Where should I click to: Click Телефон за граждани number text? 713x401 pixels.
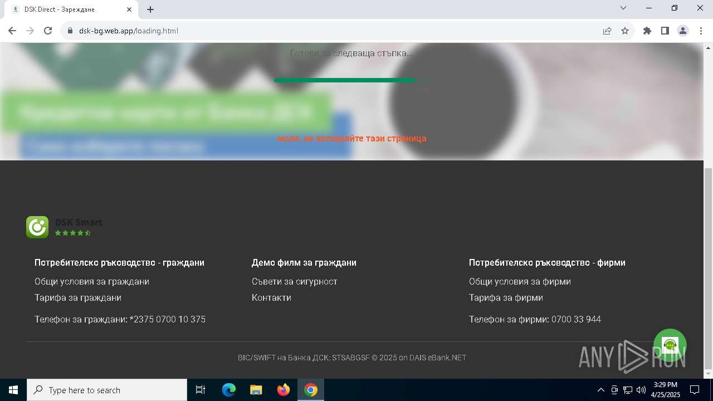point(120,319)
